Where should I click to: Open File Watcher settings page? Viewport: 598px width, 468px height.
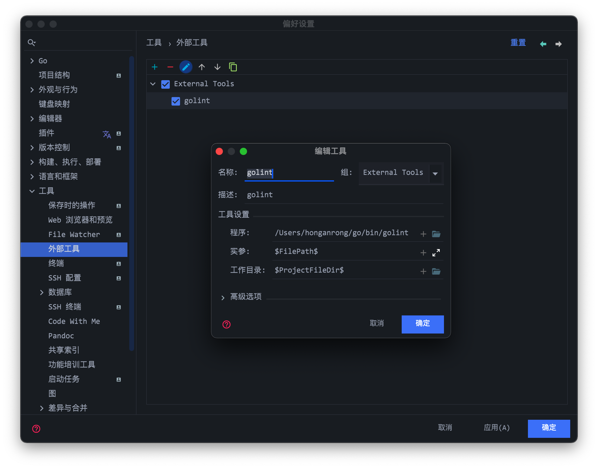click(x=74, y=234)
